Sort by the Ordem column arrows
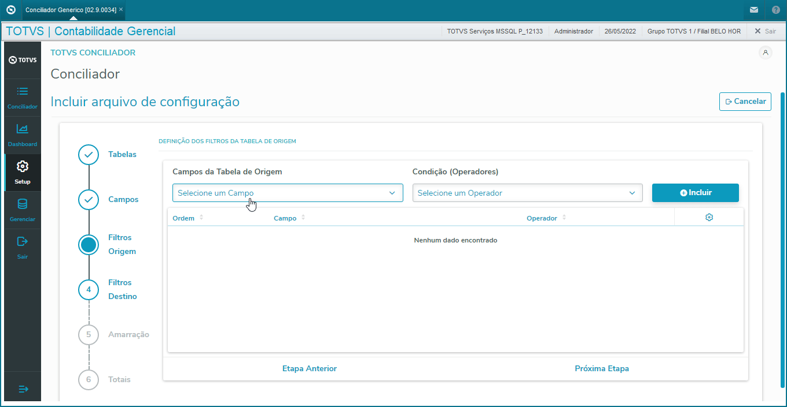The image size is (787, 407). [201, 218]
